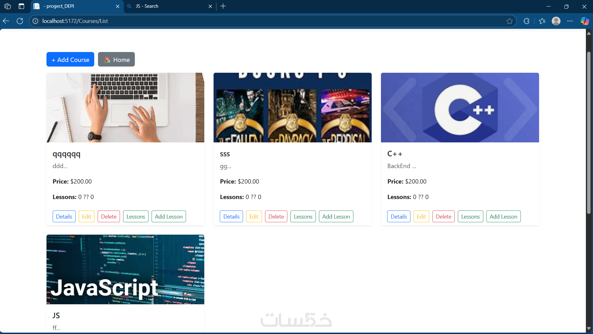Viewport: 593px width, 334px height.
Task: Open the browser Extensions menu
Action: pyautogui.click(x=526, y=21)
